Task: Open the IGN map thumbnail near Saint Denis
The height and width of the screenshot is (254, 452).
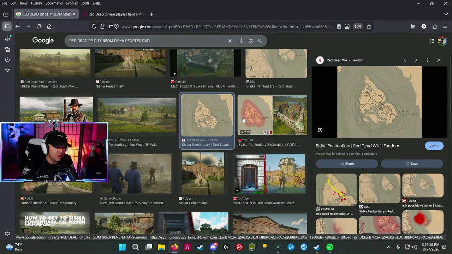Action: pos(276,64)
